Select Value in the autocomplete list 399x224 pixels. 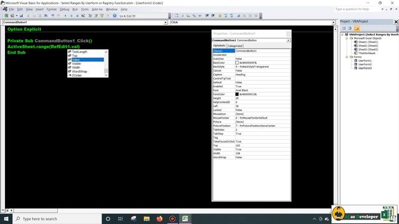coord(86,60)
